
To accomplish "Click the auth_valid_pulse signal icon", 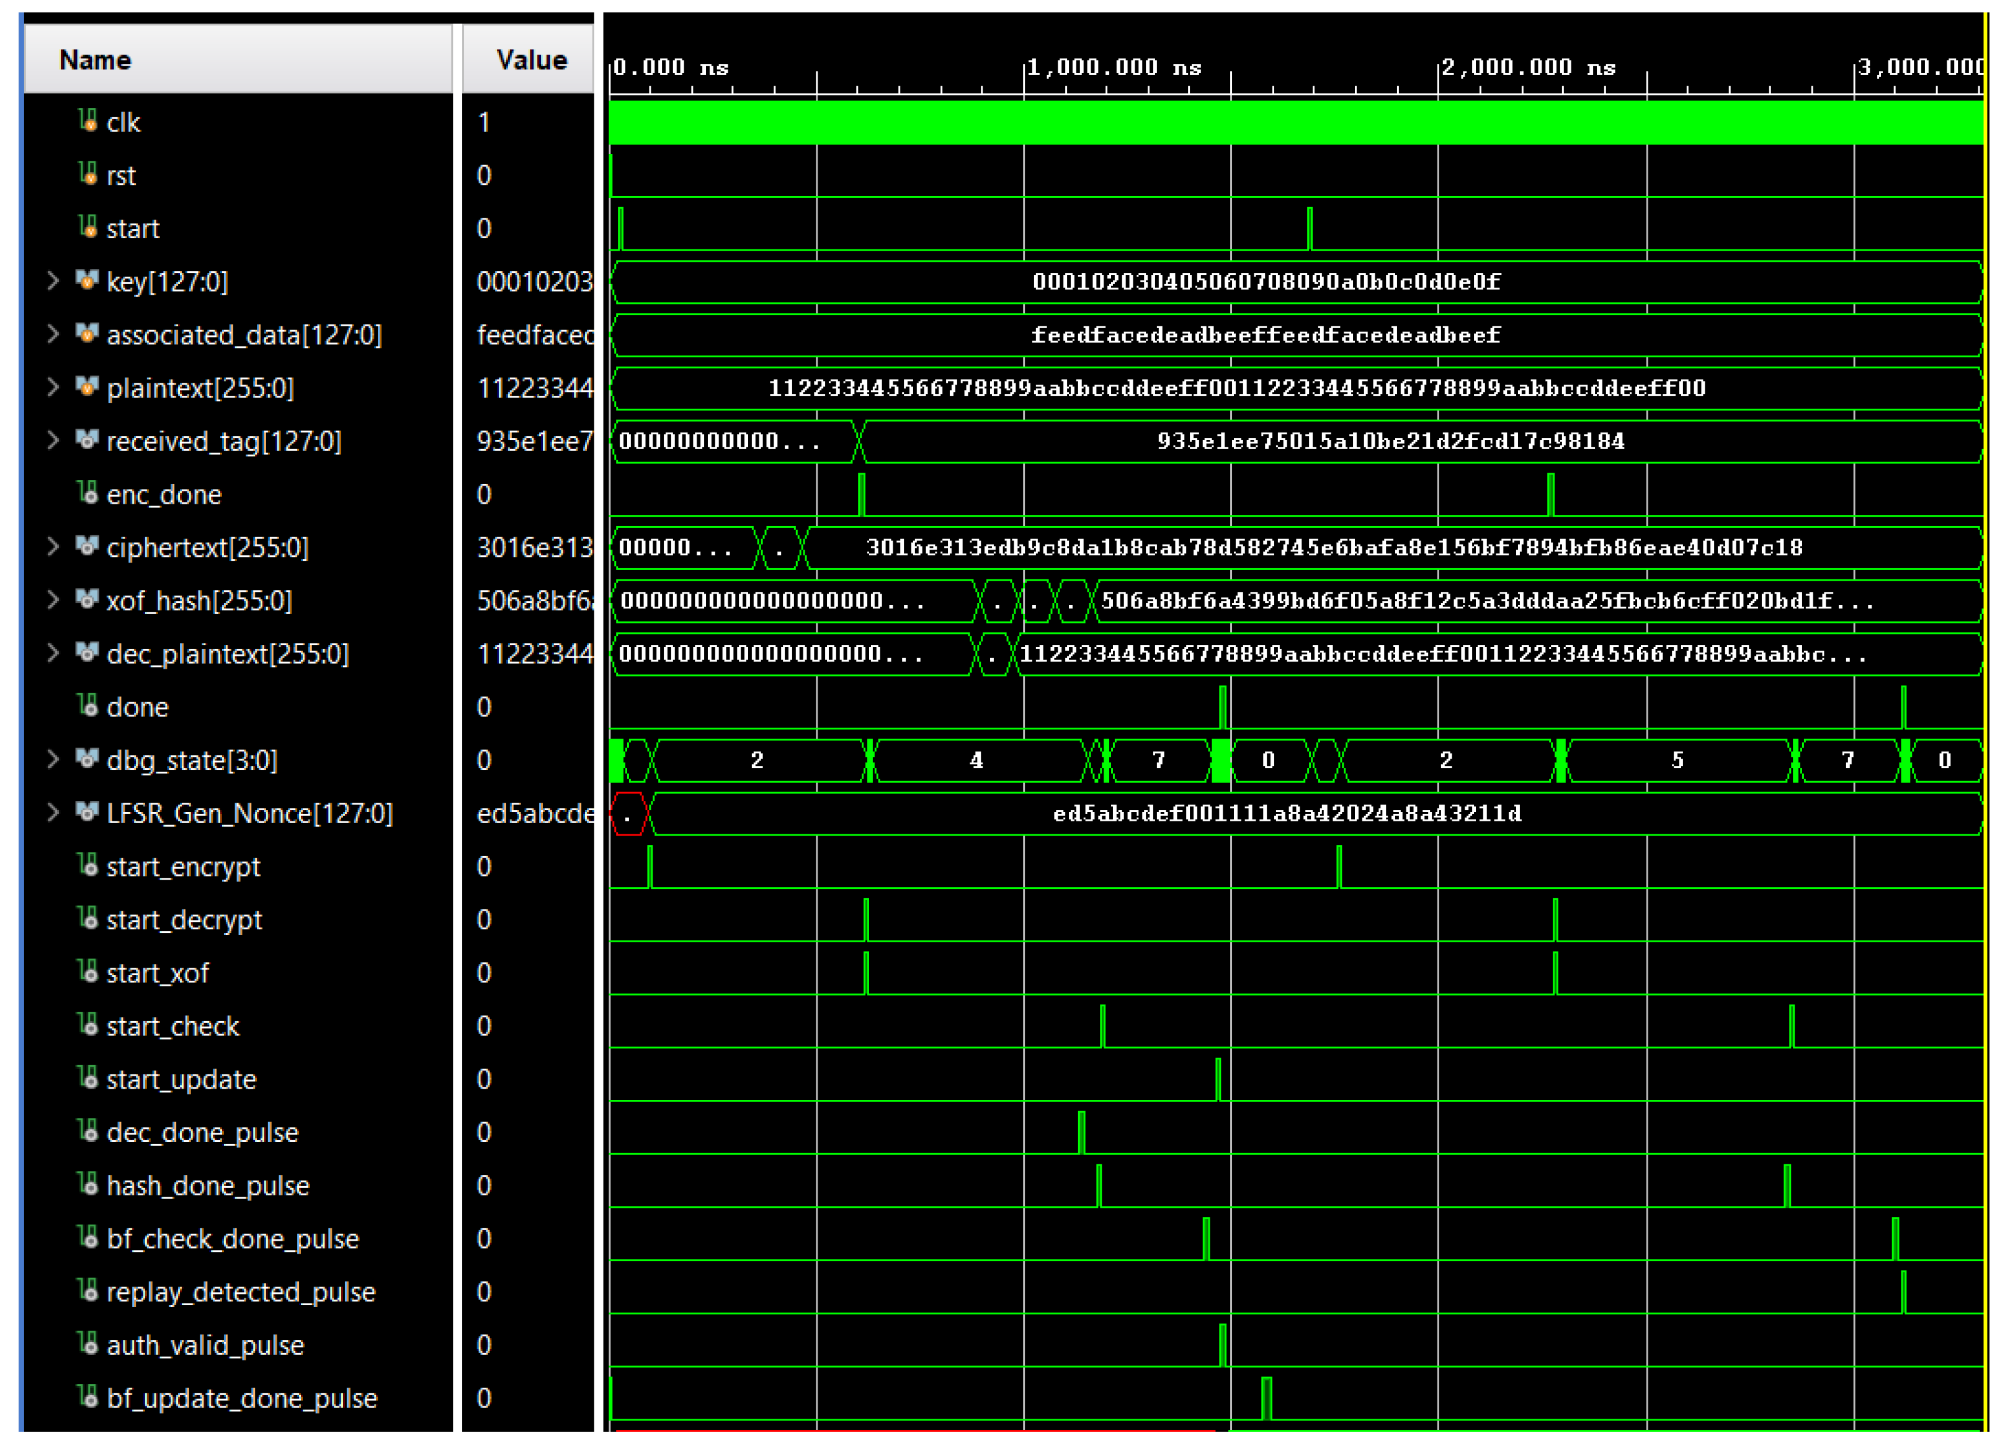I will [x=87, y=1344].
